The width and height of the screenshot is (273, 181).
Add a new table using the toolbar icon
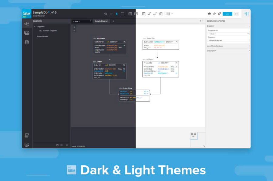pos(143,14)
